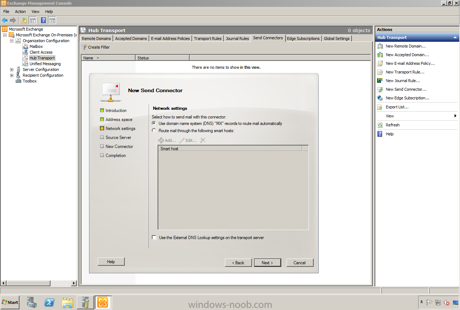
Task: Open the Action menu
Action: click(20, 12)
